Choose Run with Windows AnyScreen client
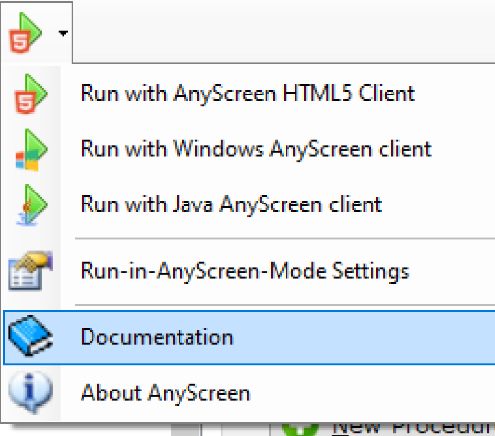Image resolution: width=495 pixels, height=436 pixels. (x=256, y=149)
